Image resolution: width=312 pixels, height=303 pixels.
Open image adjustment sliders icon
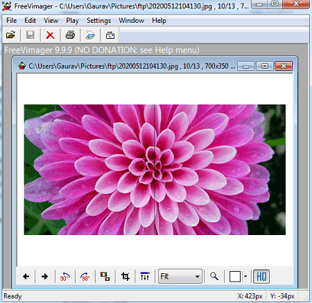145,277
